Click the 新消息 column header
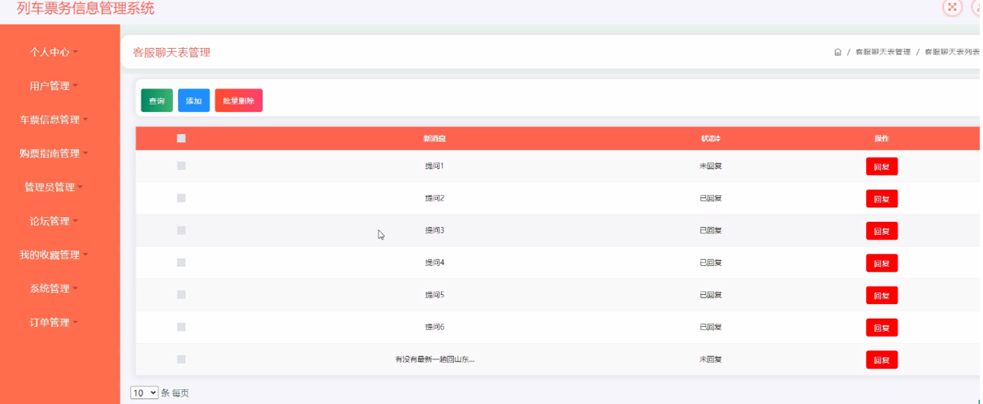 click(x=435, y=139)
